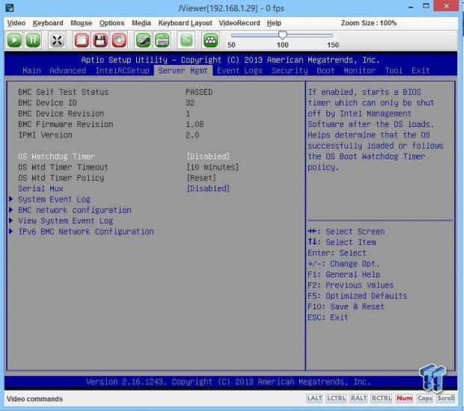Open the Media menu
Viewport: 464px width, 411px height.
(x=141, y=23)
